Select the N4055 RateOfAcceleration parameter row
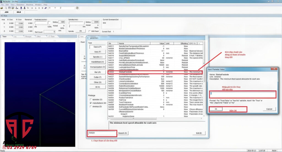 tap(138, 86)
